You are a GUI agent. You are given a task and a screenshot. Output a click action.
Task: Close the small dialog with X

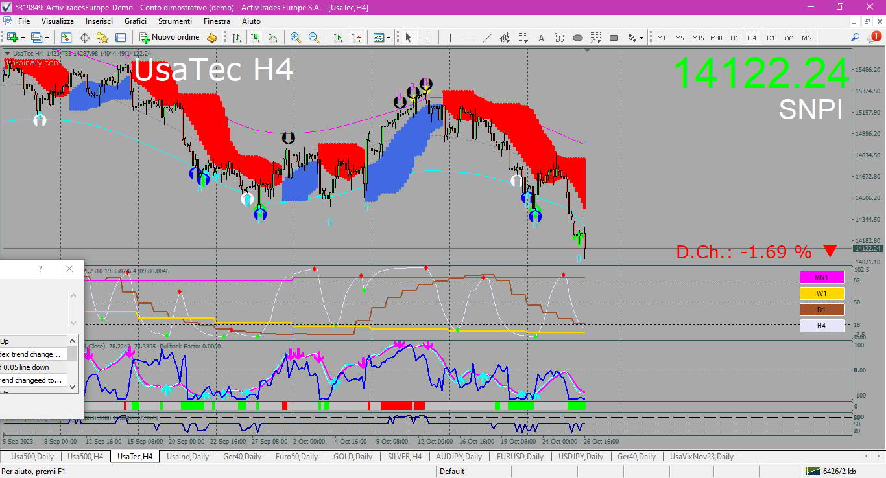click(69, 269)
